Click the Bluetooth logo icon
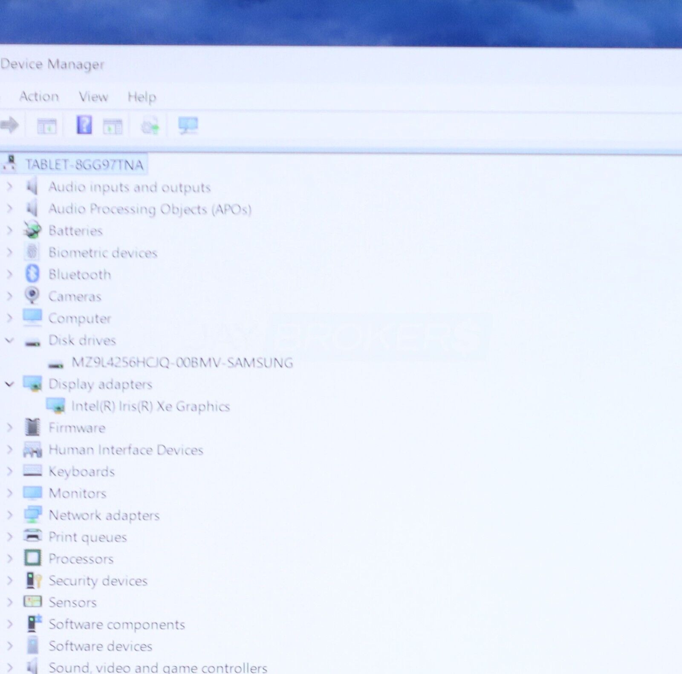 pos(32,273)
